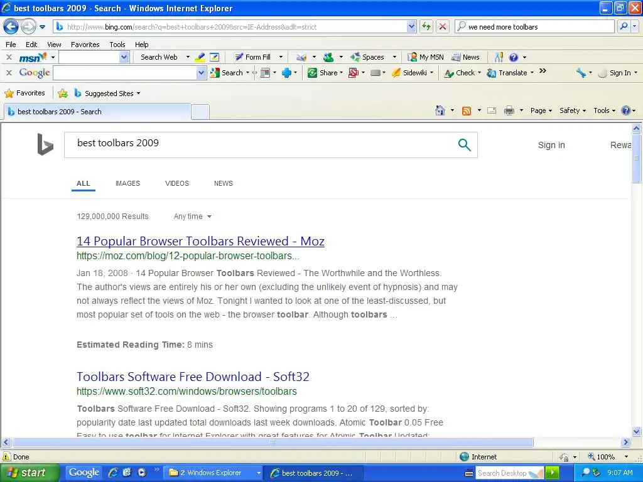Click the Print icon on command bar

pyautogui.click(x=509, y=110)
